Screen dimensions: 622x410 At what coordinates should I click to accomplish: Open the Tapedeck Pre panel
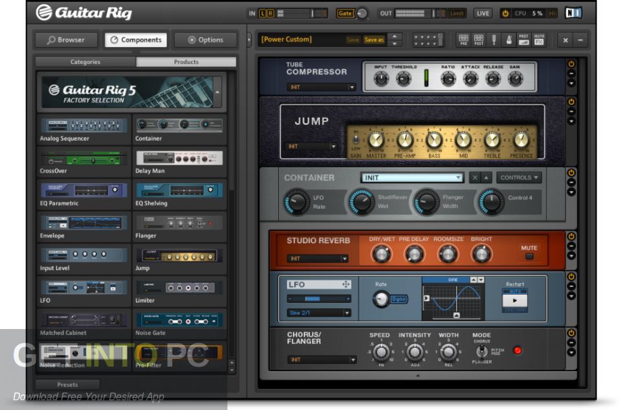(x=463, y=40)
